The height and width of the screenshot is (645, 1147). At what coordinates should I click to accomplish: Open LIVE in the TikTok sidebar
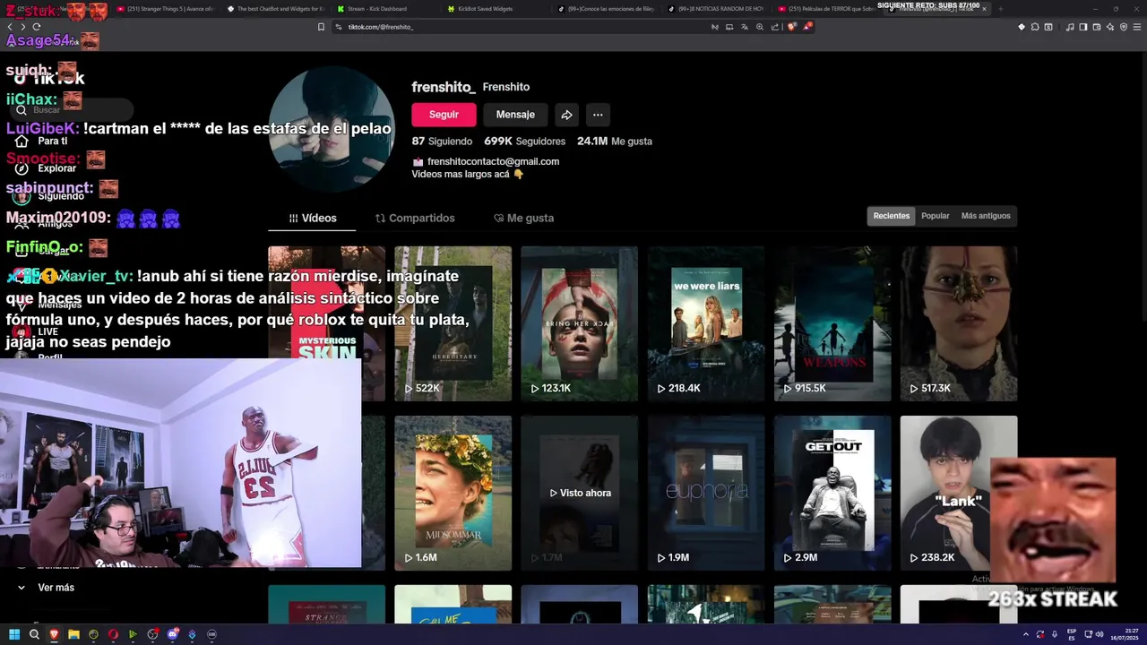coord(48,331)
